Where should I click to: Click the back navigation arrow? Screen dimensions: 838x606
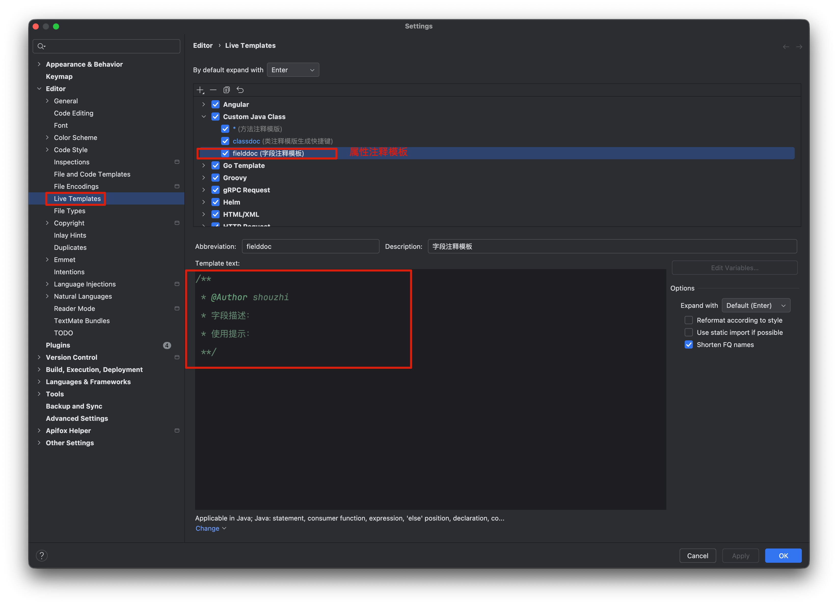pos(786,47)
